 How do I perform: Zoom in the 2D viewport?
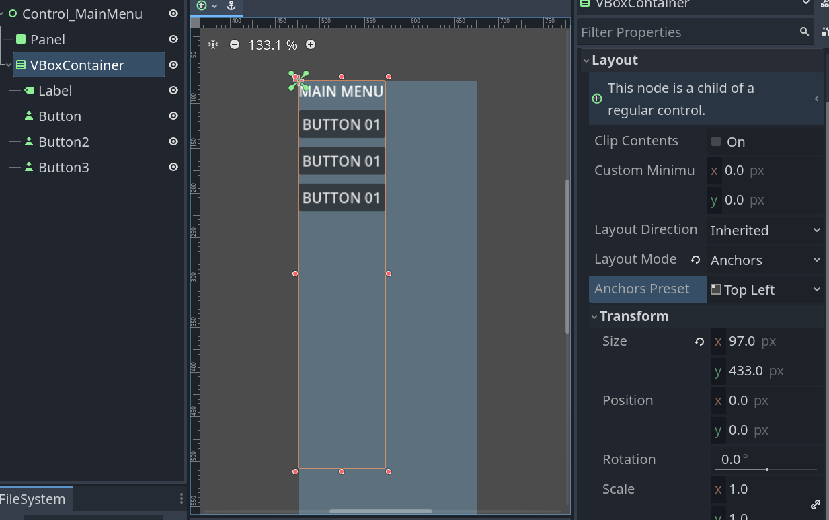coord(311,45)
